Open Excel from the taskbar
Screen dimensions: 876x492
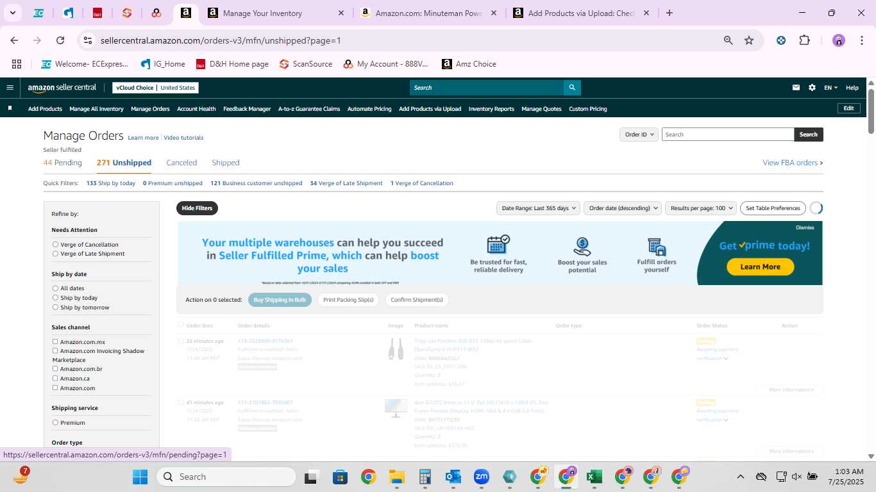(x=594, y=477)
